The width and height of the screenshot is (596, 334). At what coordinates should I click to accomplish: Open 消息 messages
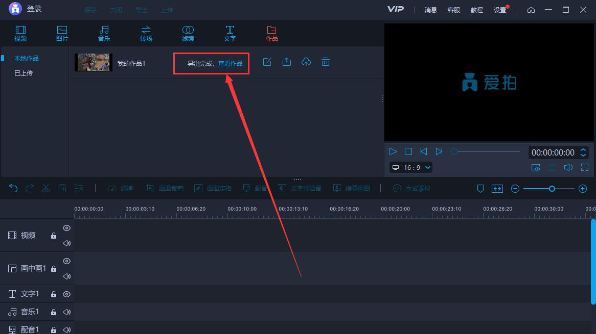pos(431,10)
